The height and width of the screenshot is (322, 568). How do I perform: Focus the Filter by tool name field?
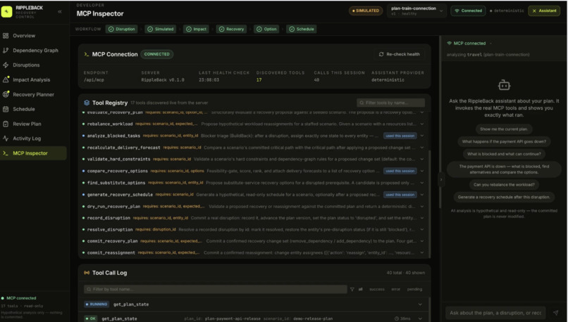(215, 289)
